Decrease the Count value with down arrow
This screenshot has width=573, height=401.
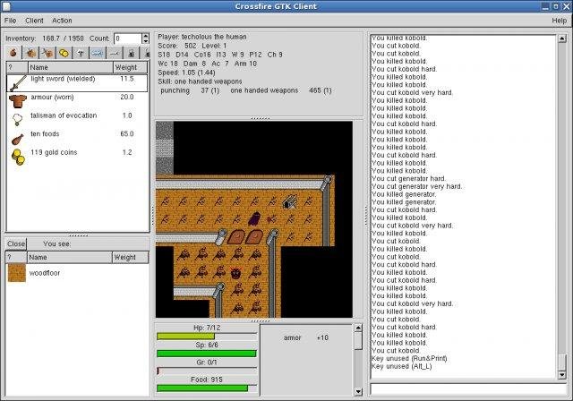145,41
